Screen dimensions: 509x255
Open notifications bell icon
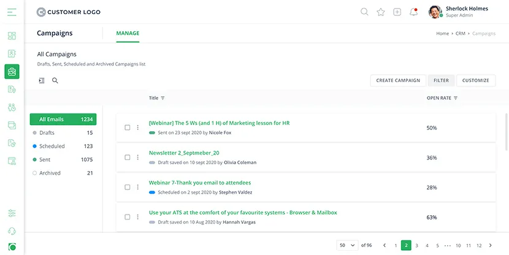click(413, 12)
